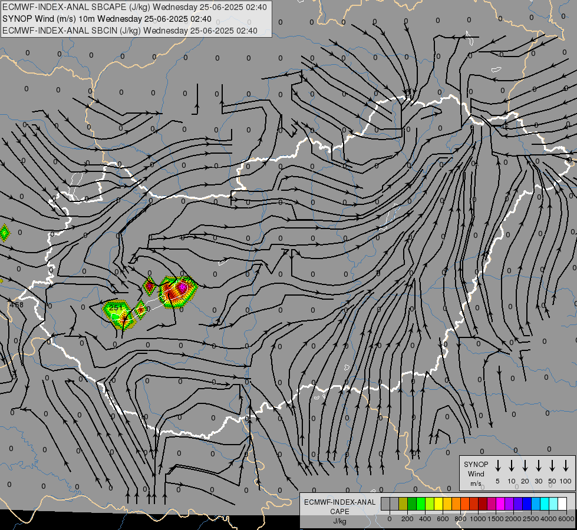Pick the red swatch left of 1000 tick

tap(474, 503)
